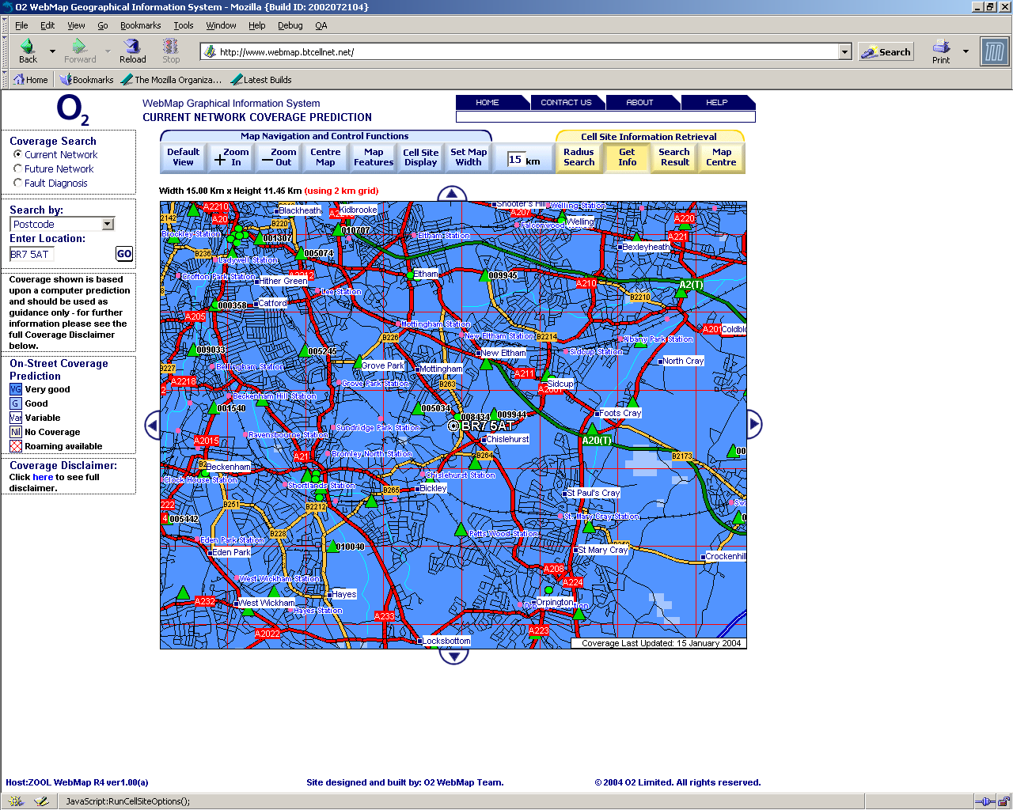The height and width of the screenshot is (810, 1013).
Task: Click the O2 logo
Action: (73, 109)
